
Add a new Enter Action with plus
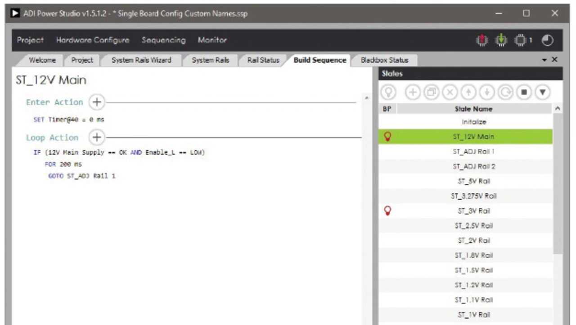[96, 102]
